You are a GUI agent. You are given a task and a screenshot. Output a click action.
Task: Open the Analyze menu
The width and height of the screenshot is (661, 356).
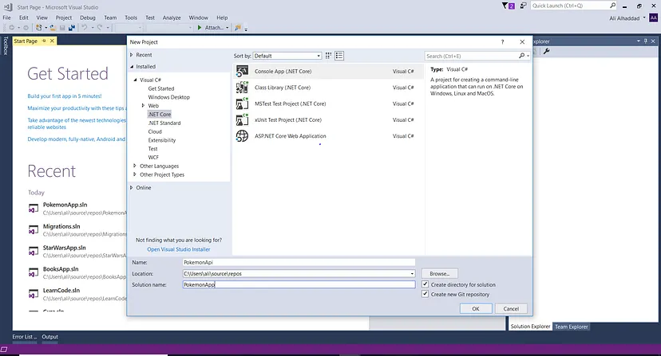(172, 18)
